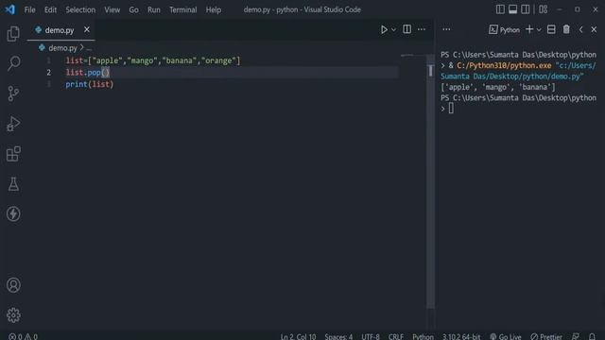This screenshot has height=340, width=605.
Task: Change line endings via CRLF
Action: (x=396, y=336)
